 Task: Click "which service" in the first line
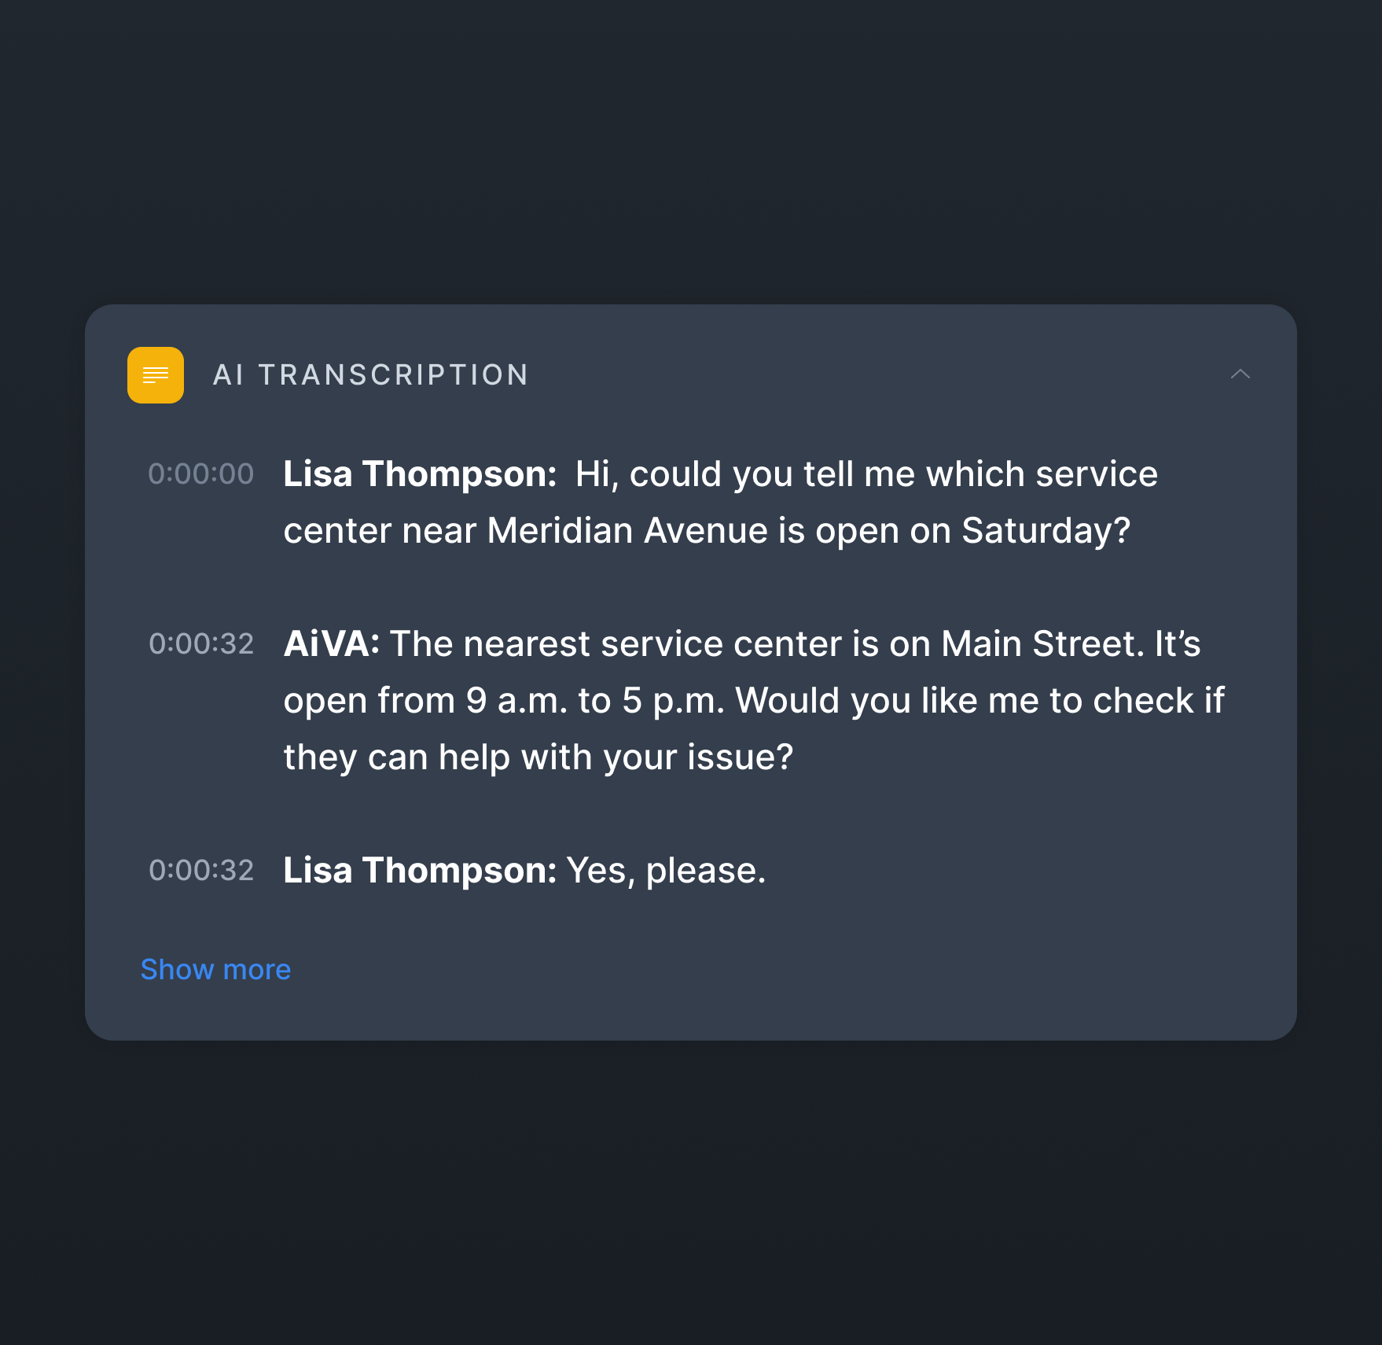(1042, 474)
